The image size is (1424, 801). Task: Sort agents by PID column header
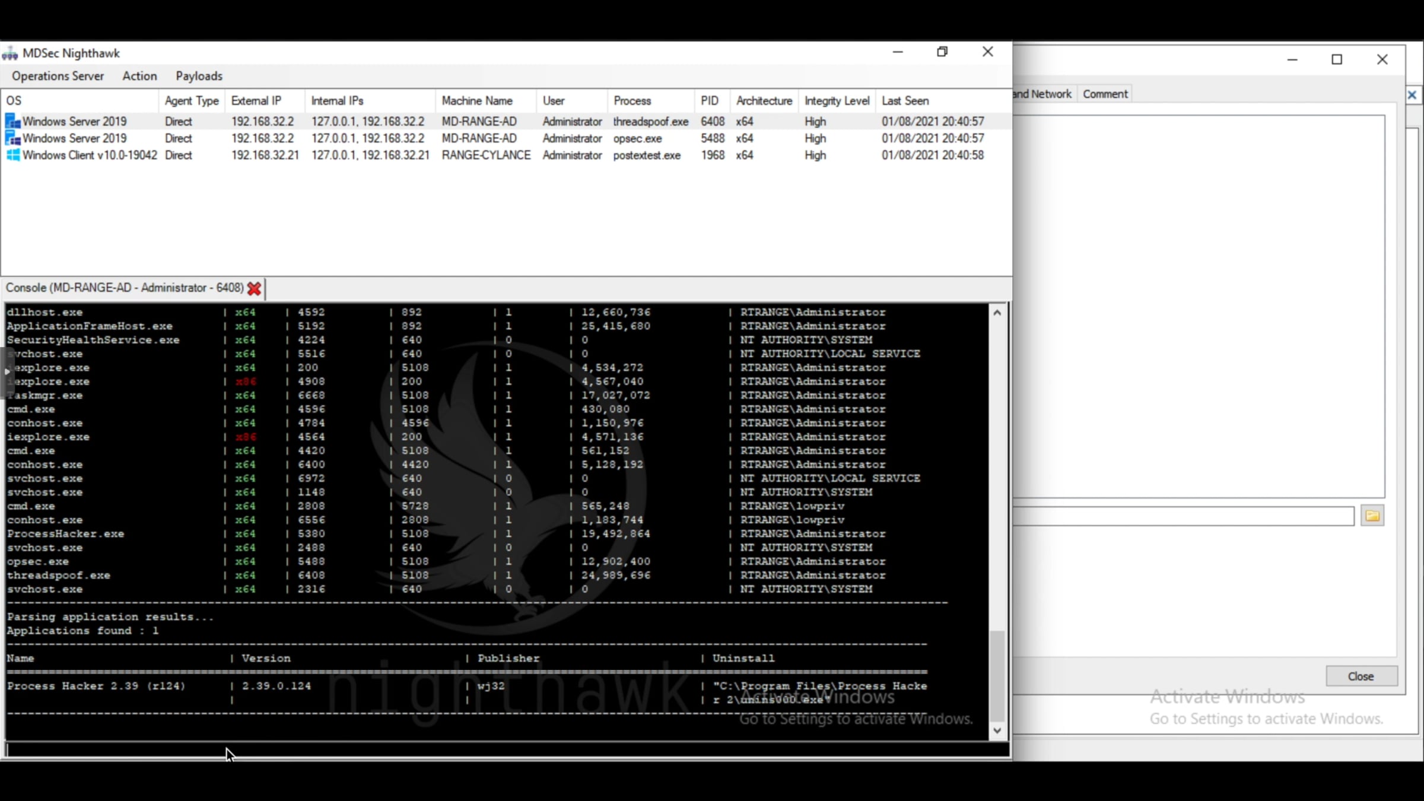(x=712, y=101)
